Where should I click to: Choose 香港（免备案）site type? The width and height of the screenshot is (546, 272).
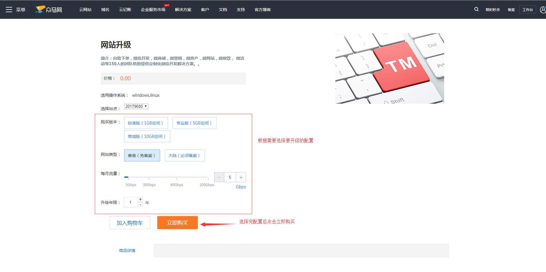point(142,156)
